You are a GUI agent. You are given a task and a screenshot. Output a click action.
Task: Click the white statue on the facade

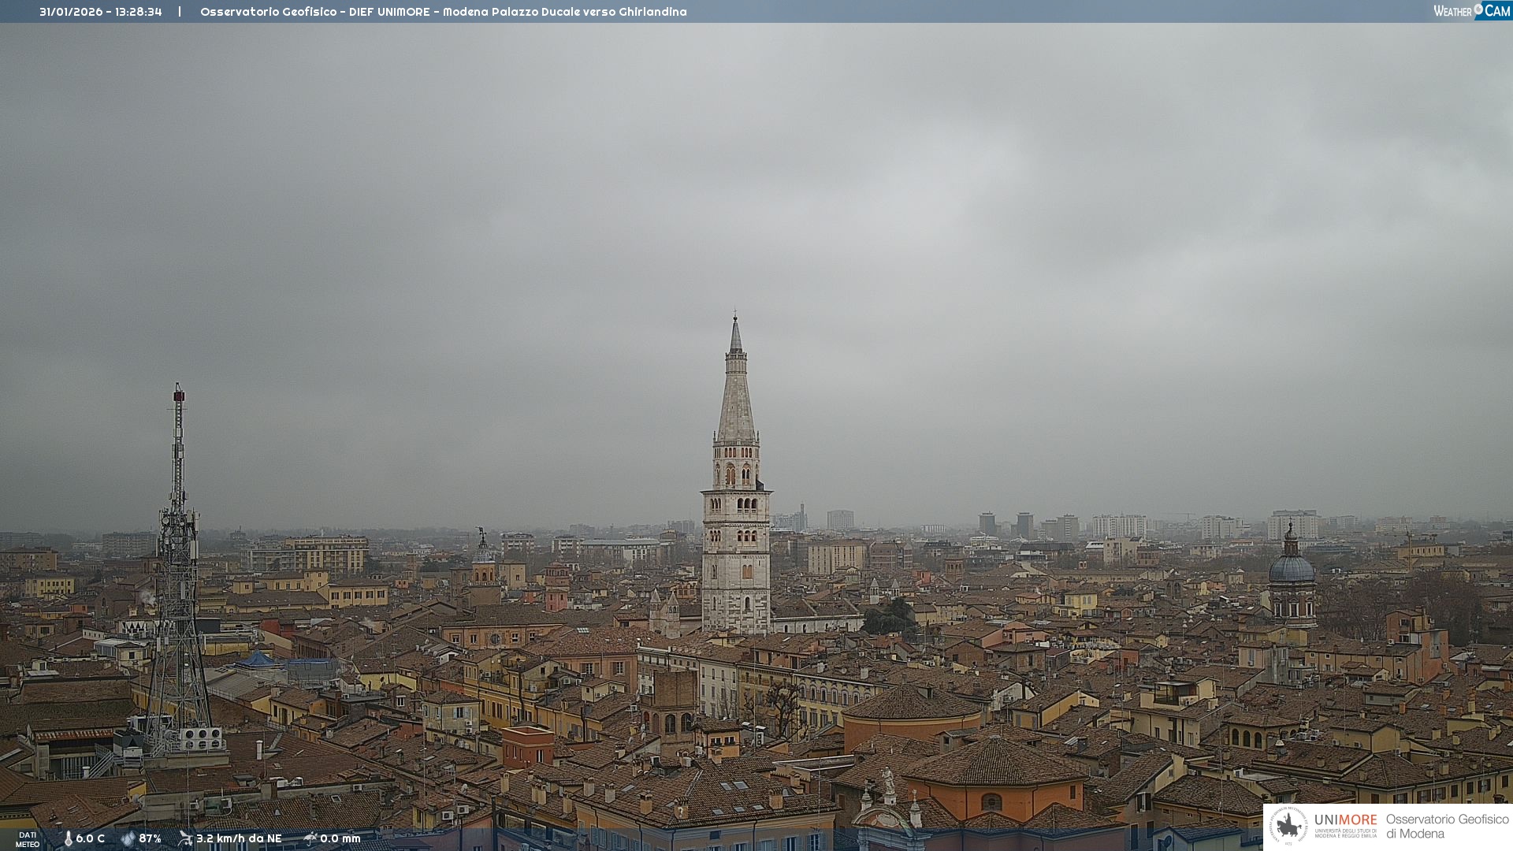[888, 781]
